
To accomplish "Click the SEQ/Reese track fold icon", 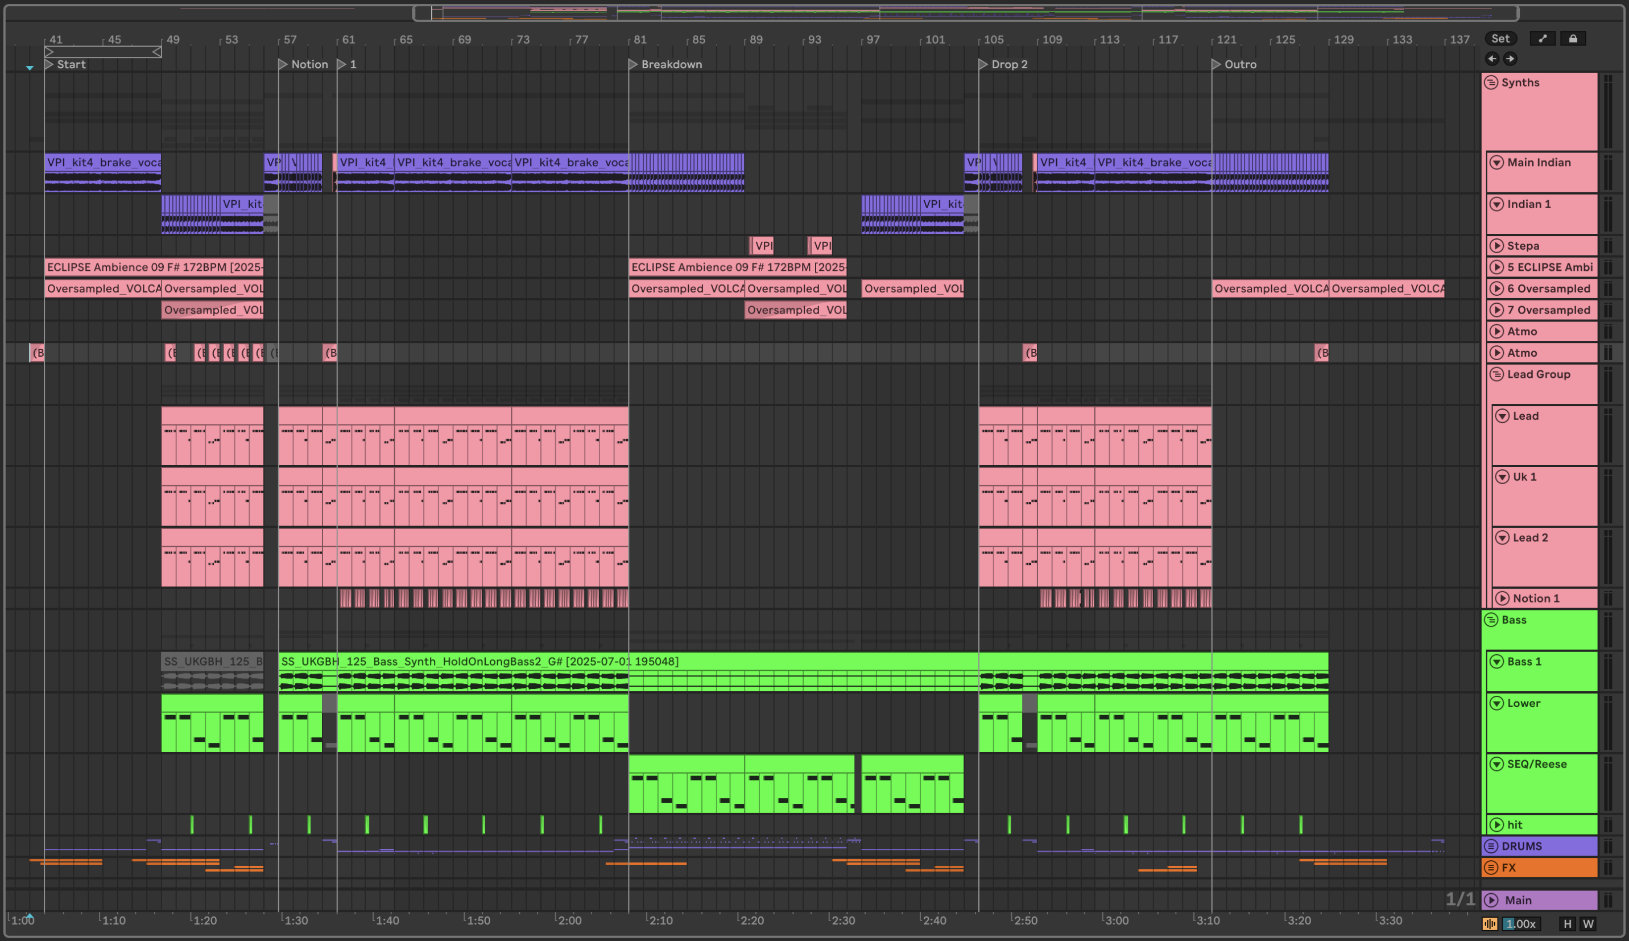I will pos(1496,764).
